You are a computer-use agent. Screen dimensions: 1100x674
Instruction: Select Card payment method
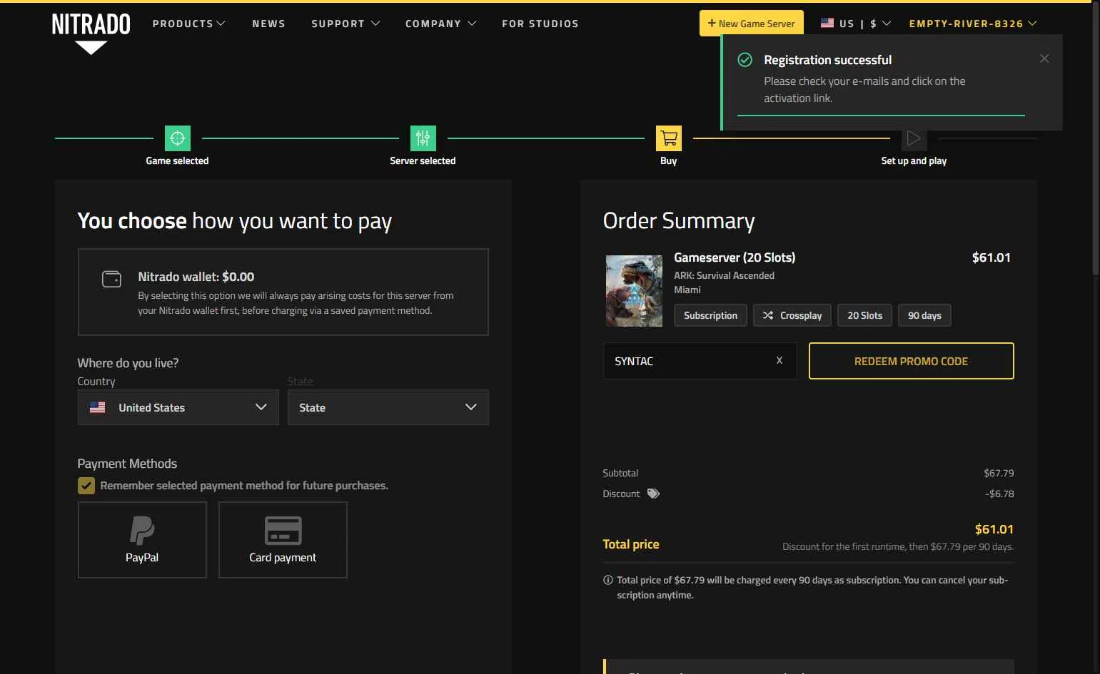[283, 540]
